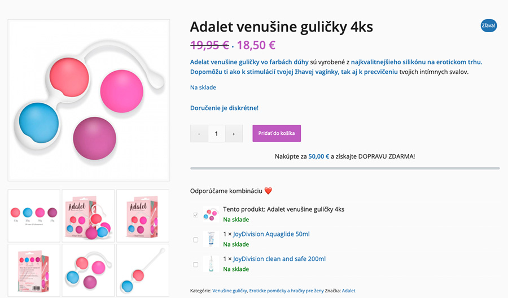
Task: Click the Pridať do košíka button
Action: point(277,133)
